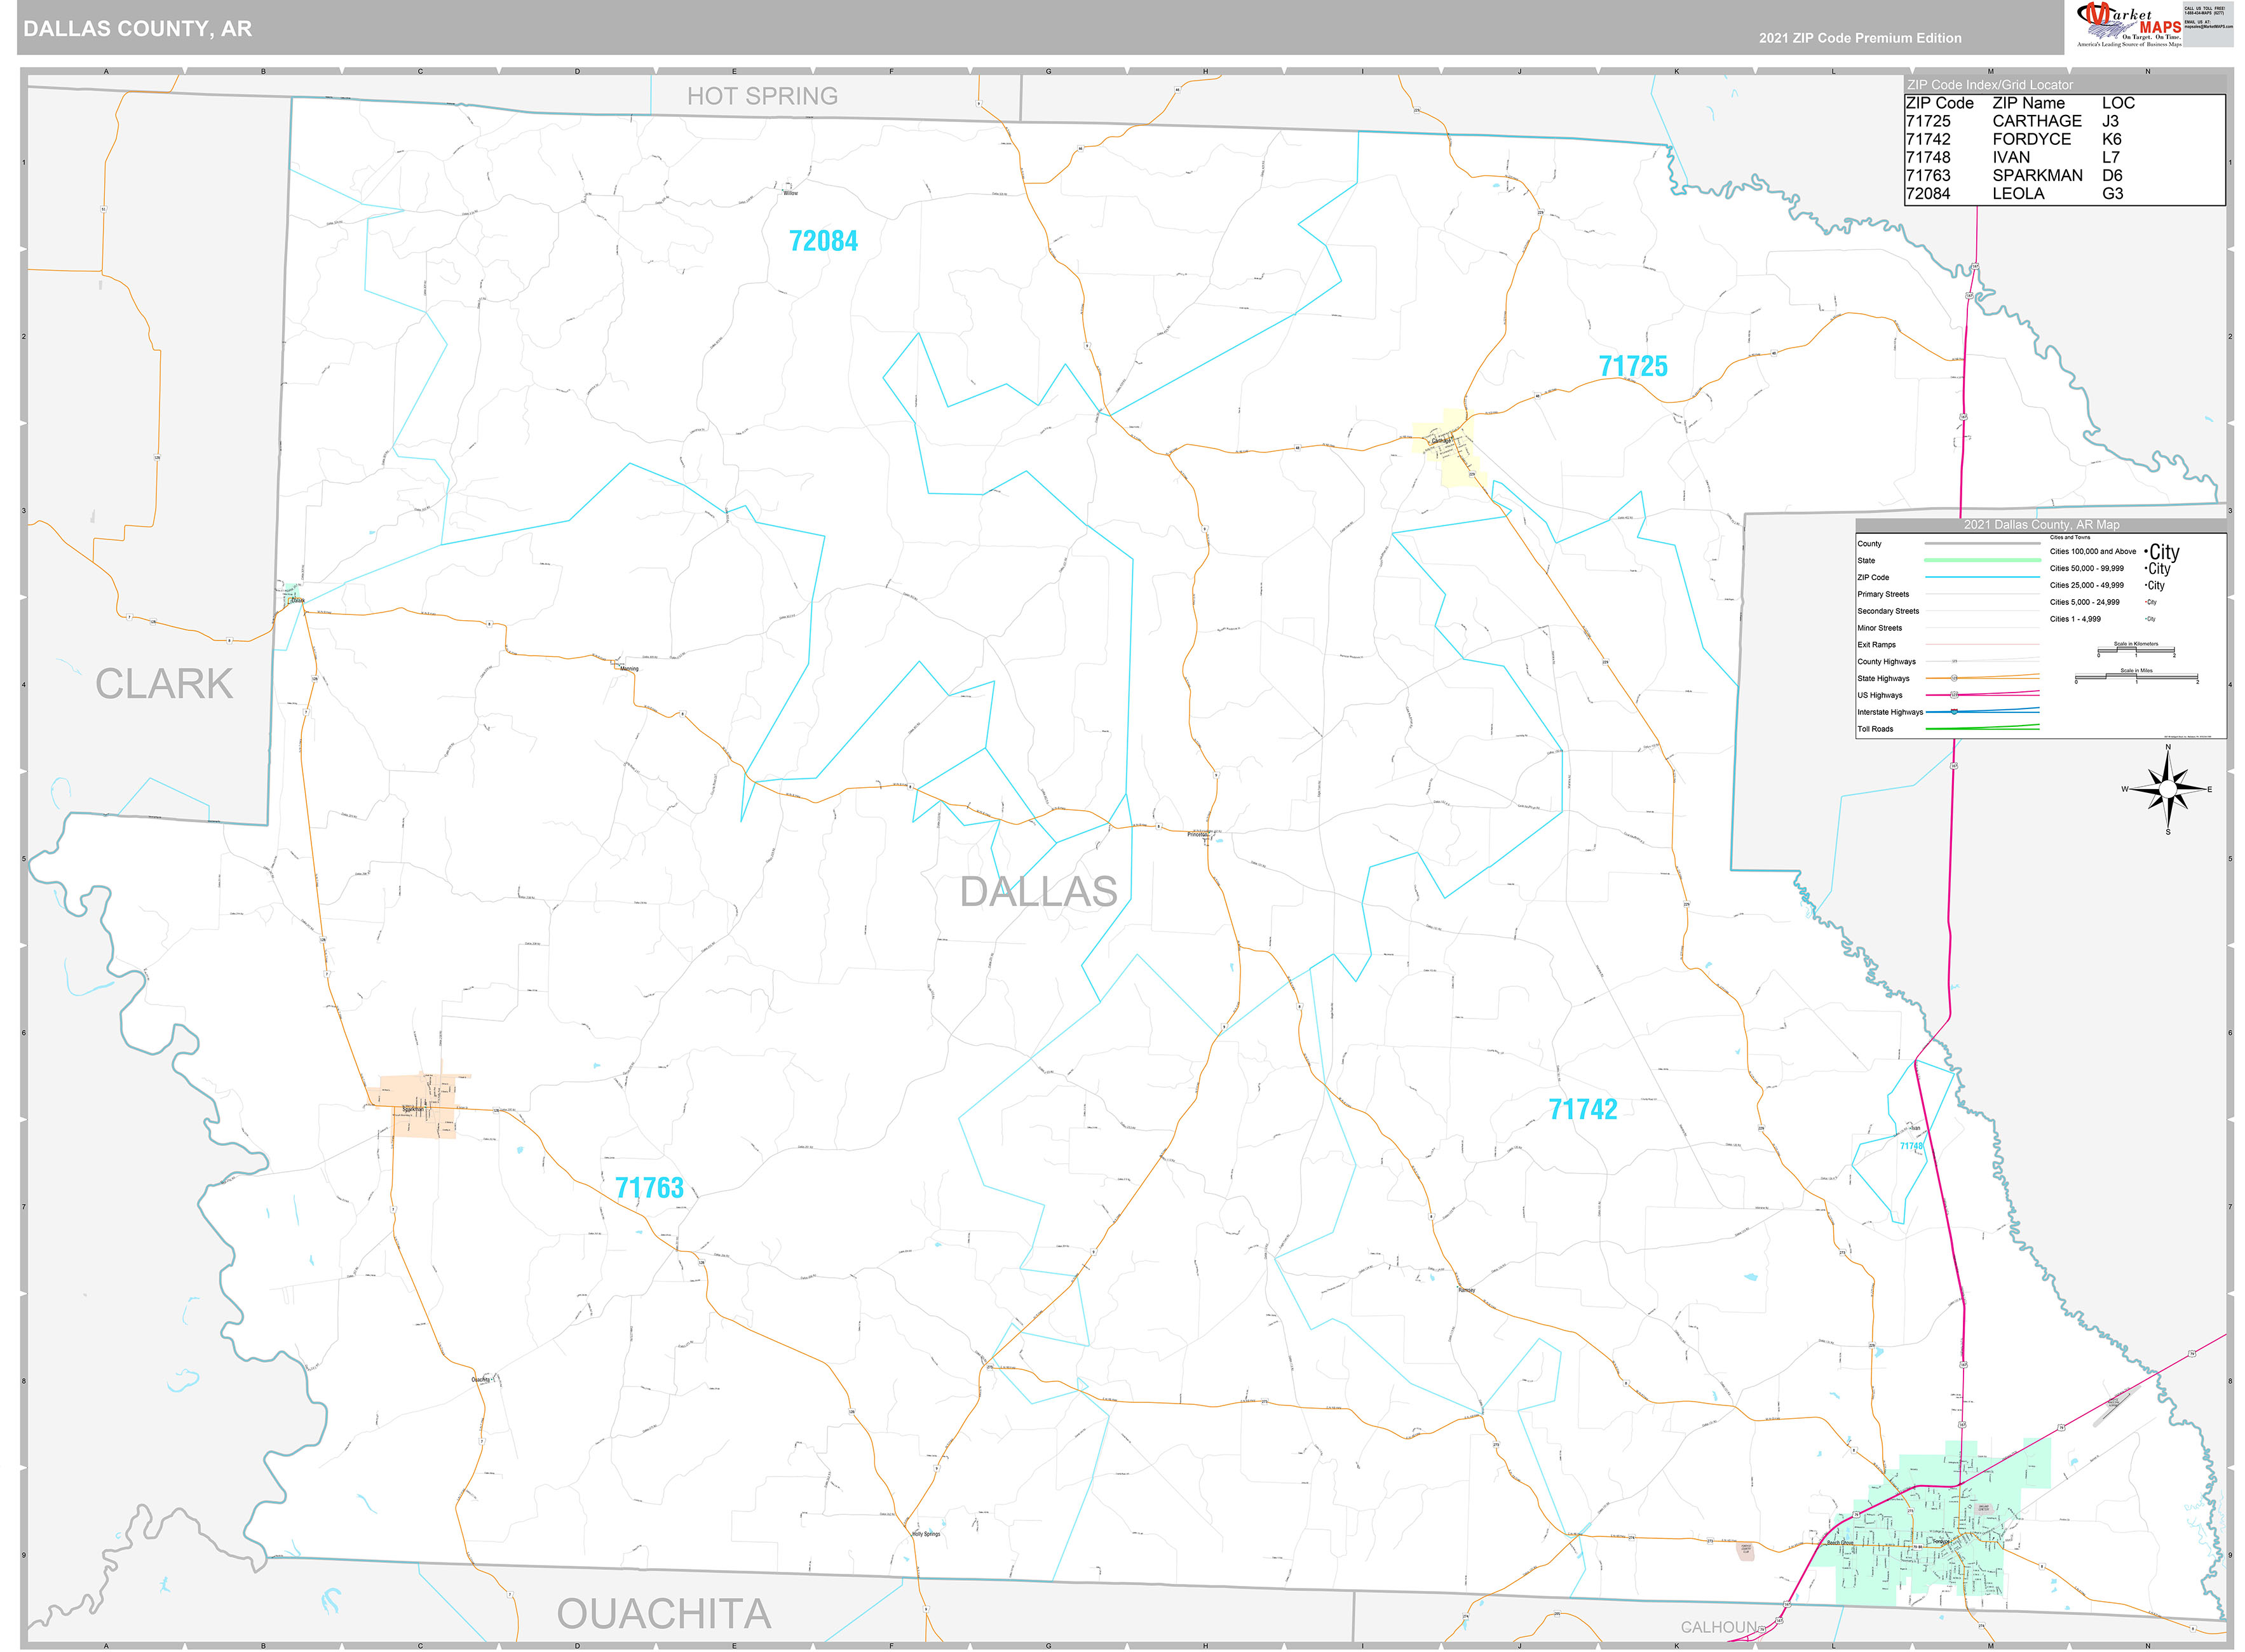Click the compass rose north-arrow icon
Screen dimensions: 2245x1652
pos(2167,789)
